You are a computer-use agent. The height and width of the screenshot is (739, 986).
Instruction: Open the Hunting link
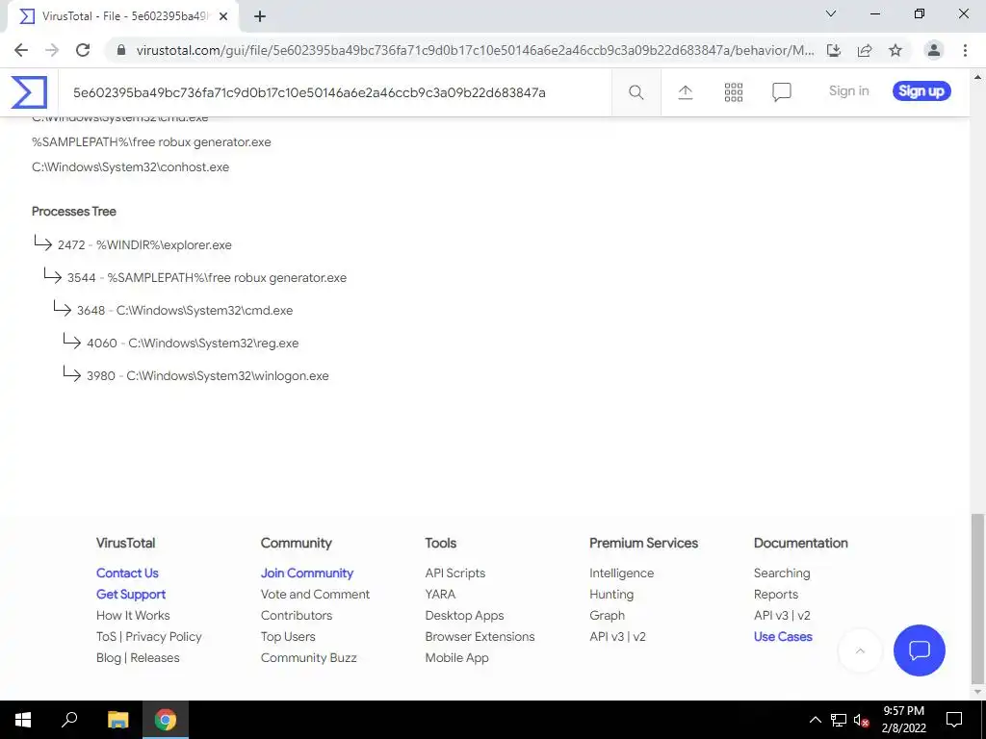(x=611, y=595)
